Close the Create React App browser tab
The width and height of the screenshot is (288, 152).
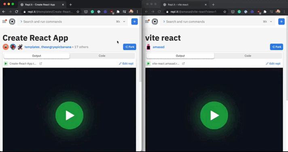coord(63,4)
